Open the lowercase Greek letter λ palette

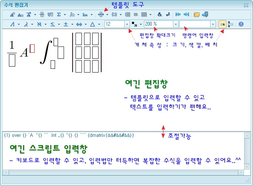(x=26, y=24)
